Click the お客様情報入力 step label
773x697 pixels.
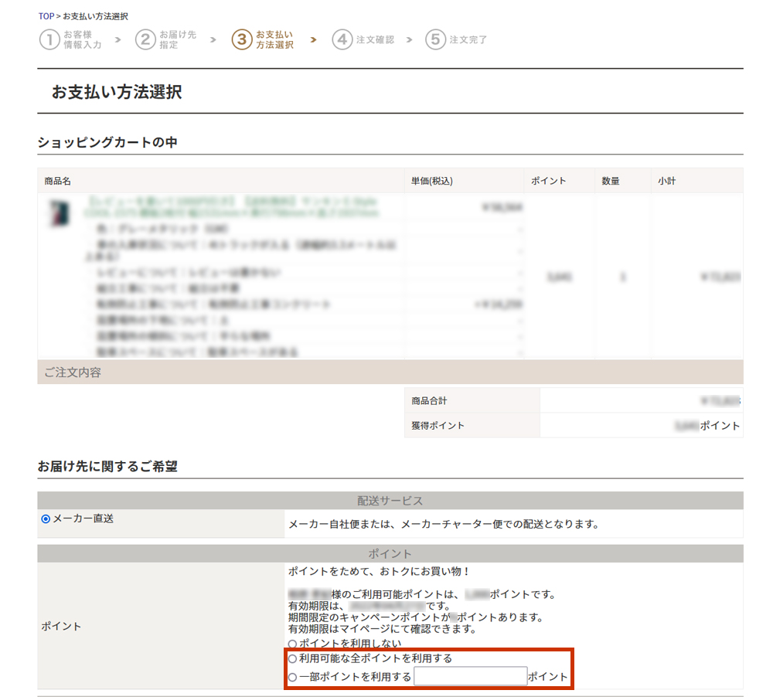tap(82, 40)
